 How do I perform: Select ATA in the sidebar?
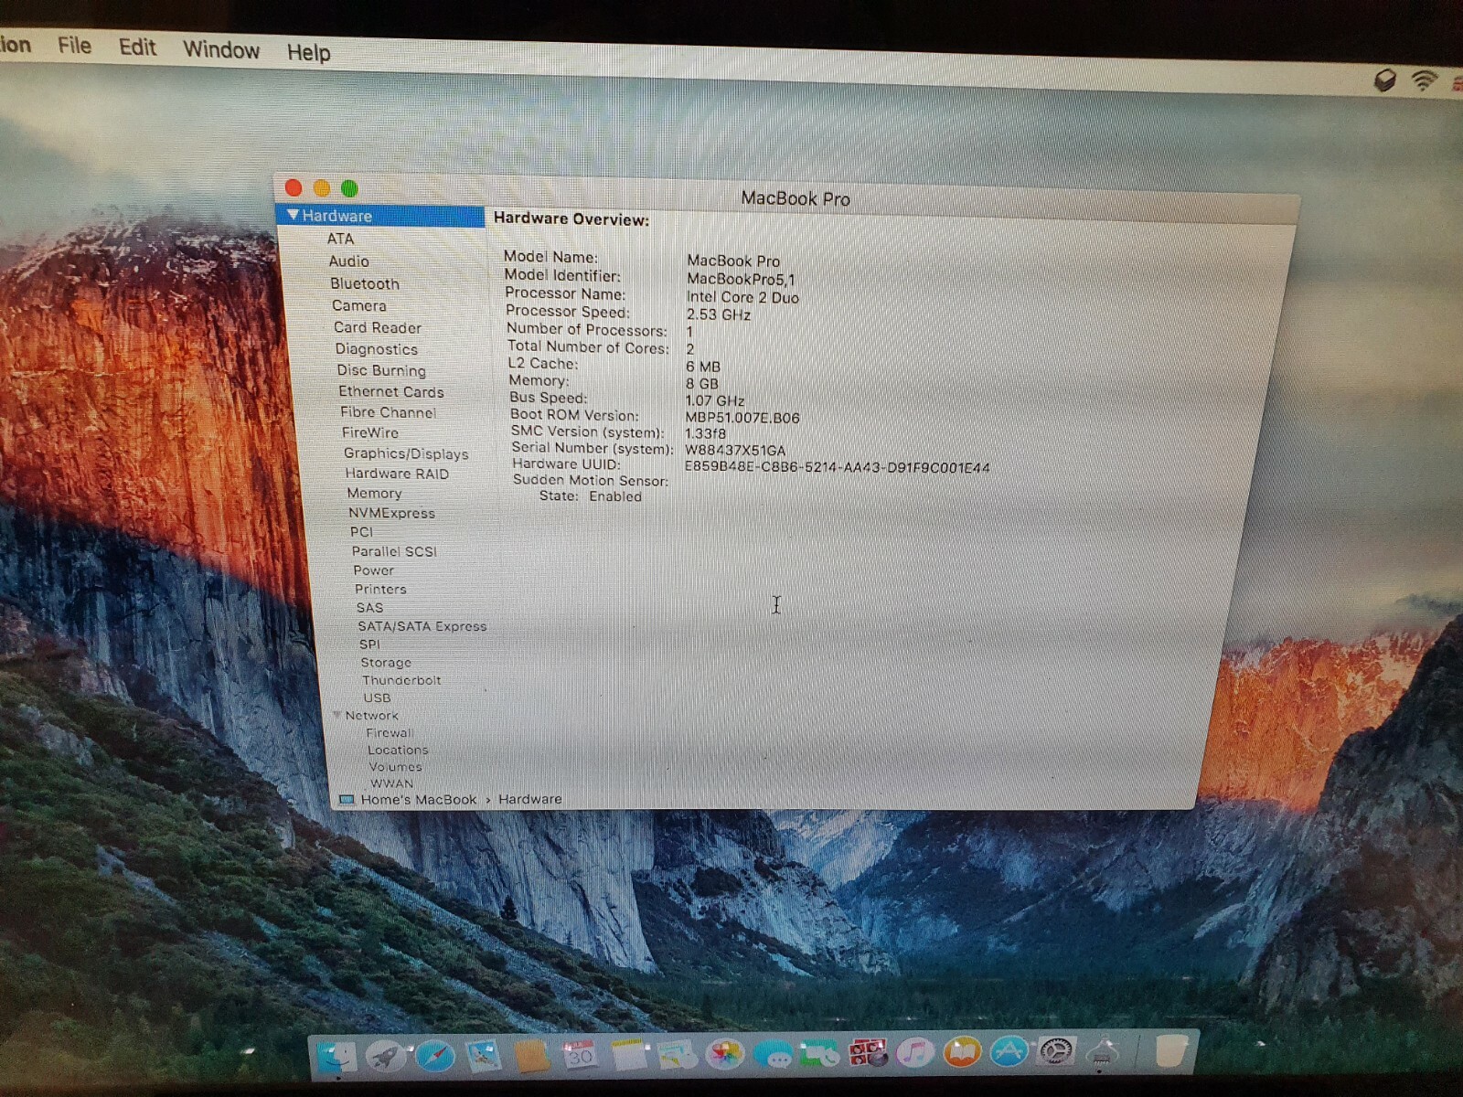340,239
